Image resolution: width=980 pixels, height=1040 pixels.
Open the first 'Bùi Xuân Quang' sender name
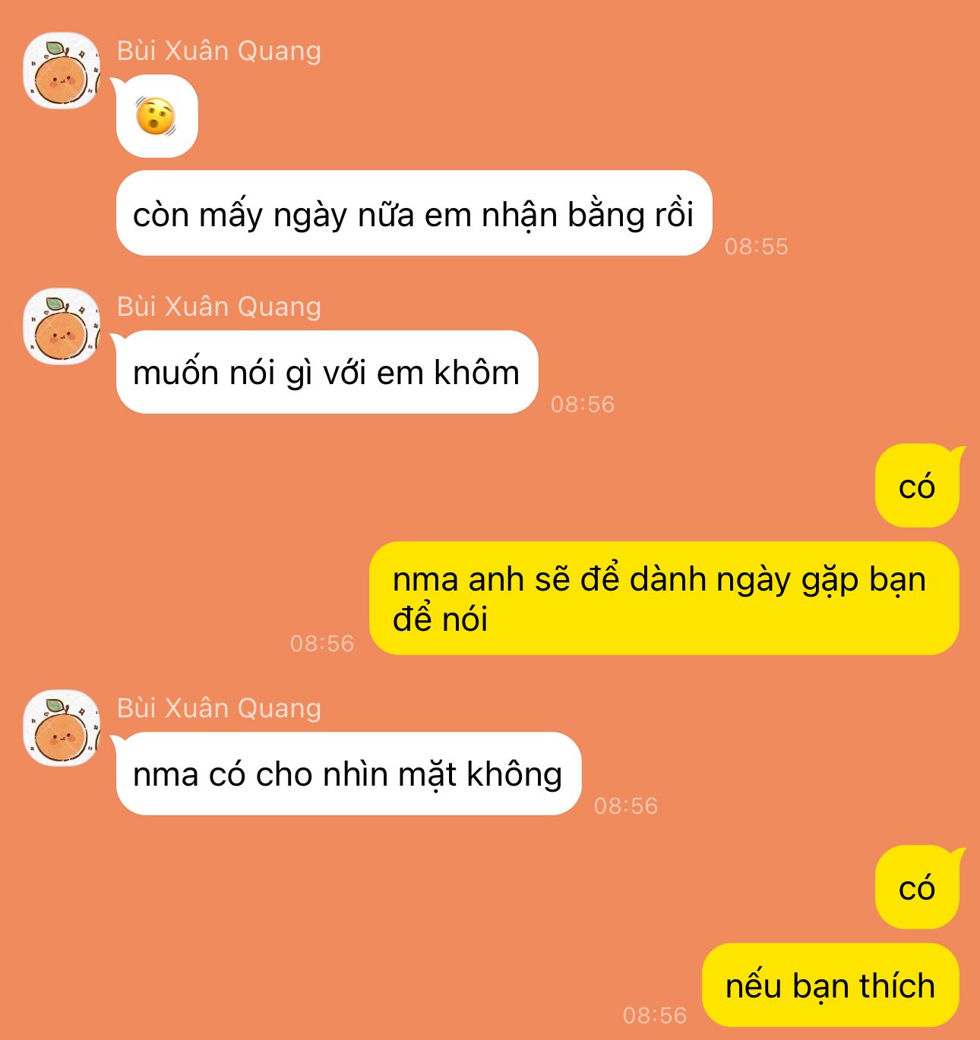(219, 51)
